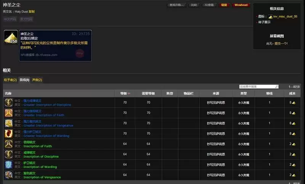Click the Holy Dust item icon showing 250
Screen dimensions: 305x184
tap(11, 37)
